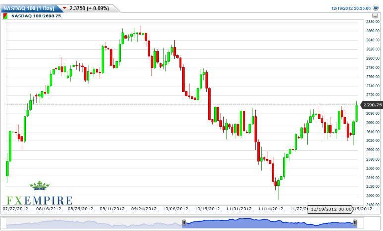The width and height of the screenshot is (383, 231).
Task: Click the 07/27/2012 date axis label
Action: coord(16,209)
